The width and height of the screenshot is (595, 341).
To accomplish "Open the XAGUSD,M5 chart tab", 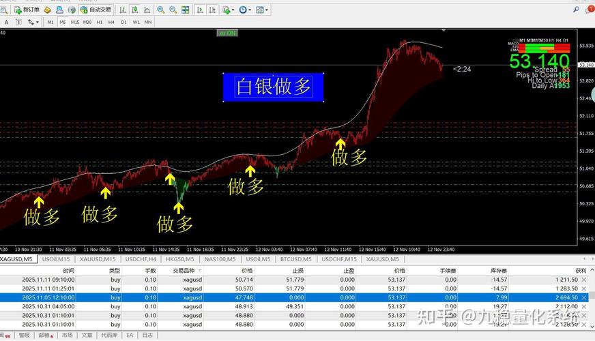I will (x=16, y=259).
